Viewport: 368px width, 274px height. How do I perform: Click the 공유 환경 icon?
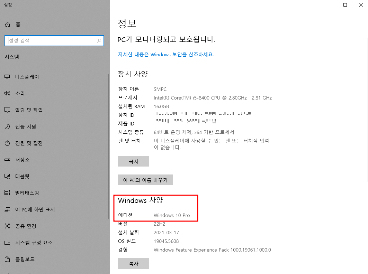click(7, 226)
